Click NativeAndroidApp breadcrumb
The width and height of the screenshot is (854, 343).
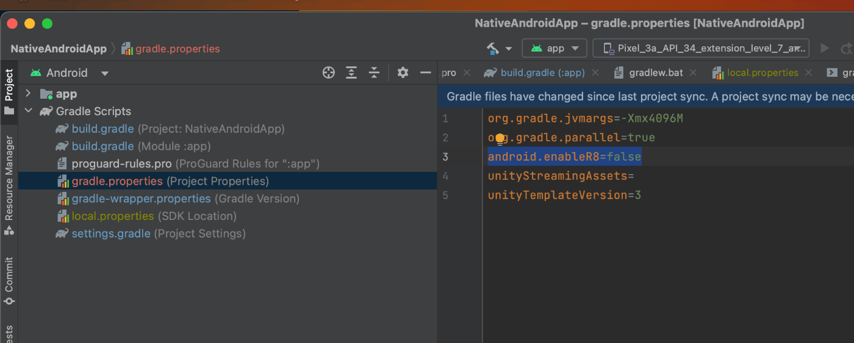59,49
